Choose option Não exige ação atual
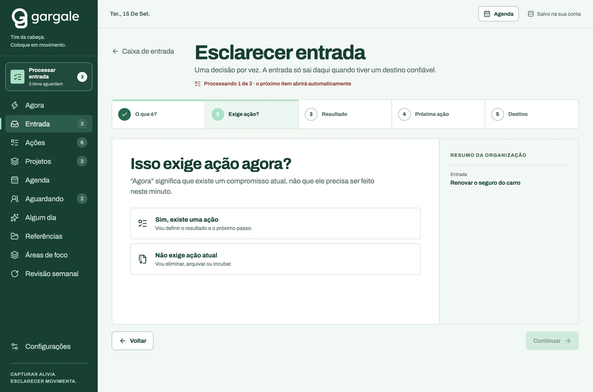 (x=276, y=259)
